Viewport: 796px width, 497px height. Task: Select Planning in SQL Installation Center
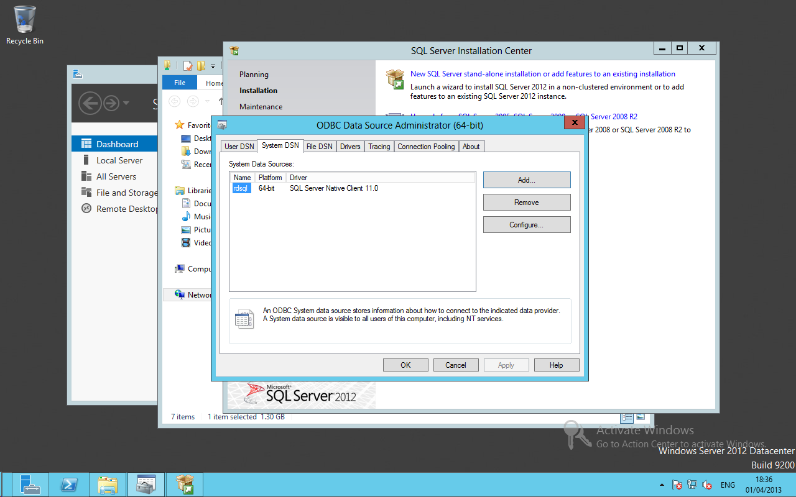254,75
